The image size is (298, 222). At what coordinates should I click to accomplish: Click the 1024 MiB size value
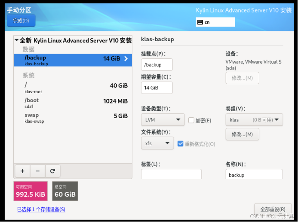coord(115,101)
